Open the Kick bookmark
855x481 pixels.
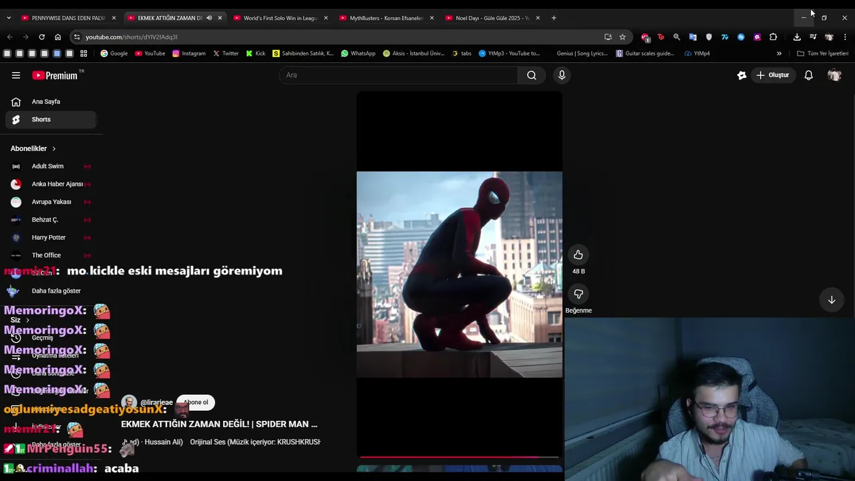pyautogui.click(x=255, y=53)
